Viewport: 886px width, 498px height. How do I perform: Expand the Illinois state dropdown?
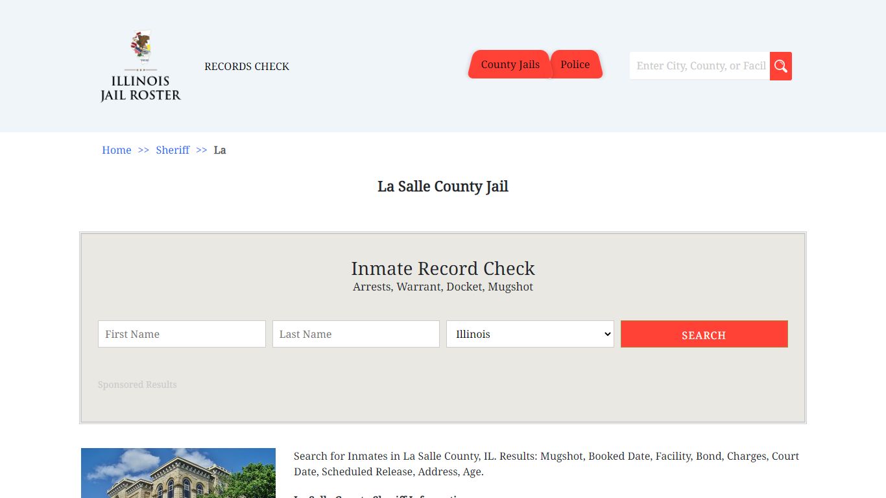(x=530, y=334)
